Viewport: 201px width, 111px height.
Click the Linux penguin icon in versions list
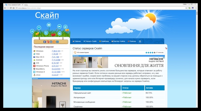point(34,75)
